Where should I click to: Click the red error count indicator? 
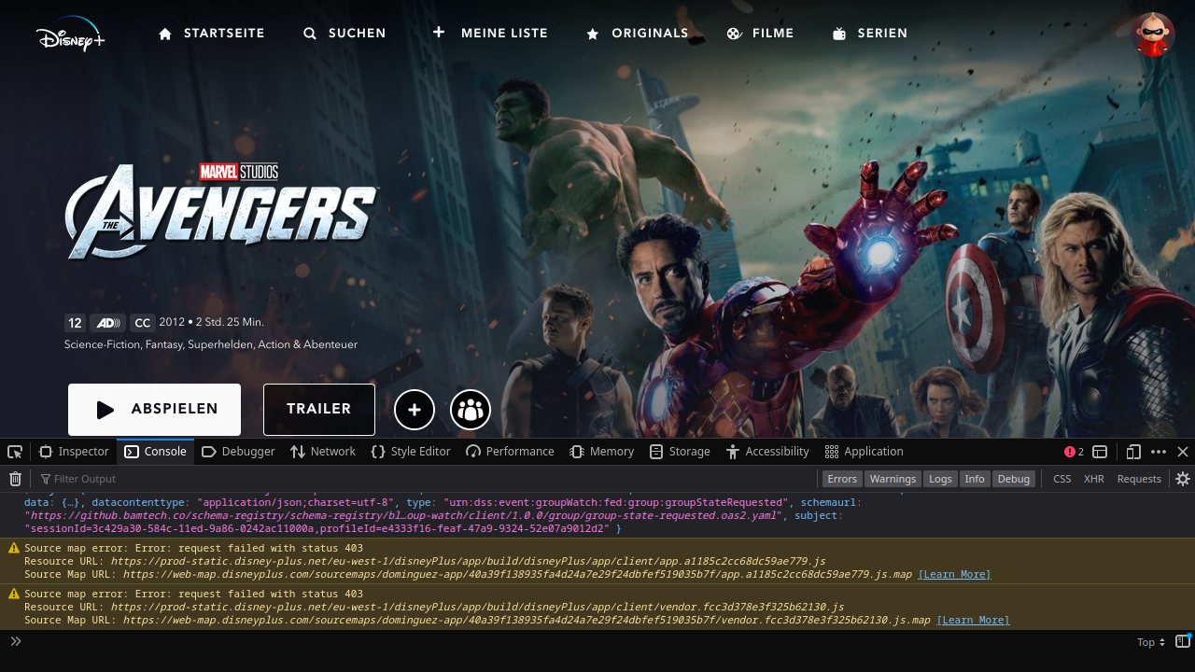point(1074,452)
